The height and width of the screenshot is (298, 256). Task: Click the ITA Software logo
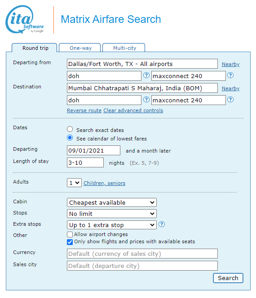(25, 20)
